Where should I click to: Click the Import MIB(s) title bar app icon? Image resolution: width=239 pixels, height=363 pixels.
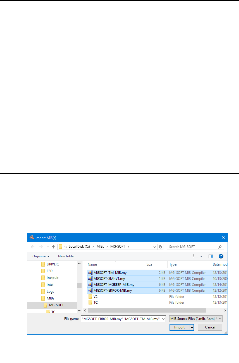click(32, 238)
